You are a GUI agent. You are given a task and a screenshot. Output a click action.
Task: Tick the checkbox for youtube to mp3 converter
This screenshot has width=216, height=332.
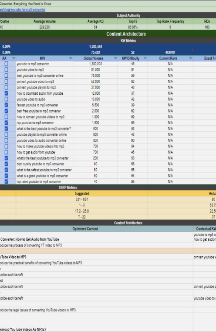(6, 64)
